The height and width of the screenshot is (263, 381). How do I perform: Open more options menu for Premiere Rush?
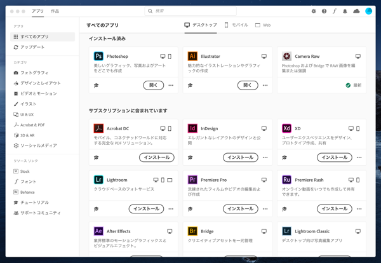tap(359, 209)
